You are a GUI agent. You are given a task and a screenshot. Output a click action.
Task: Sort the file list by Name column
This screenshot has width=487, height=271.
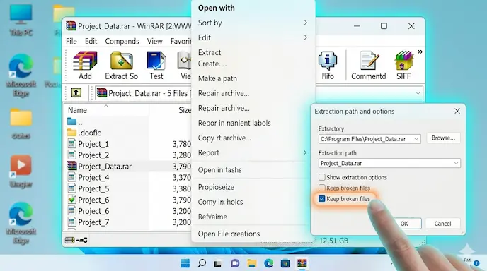click(x=77, y=110)
